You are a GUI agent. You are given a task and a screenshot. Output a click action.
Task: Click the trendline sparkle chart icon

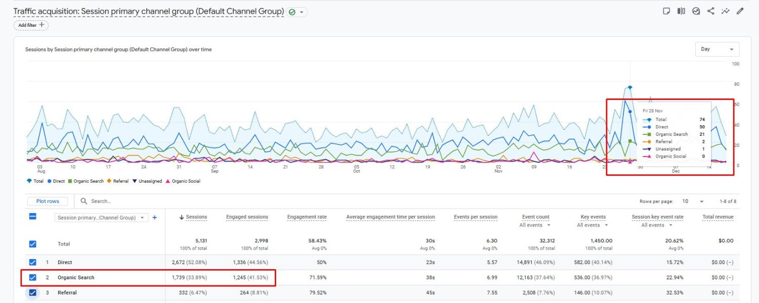(x=726, y=11)
